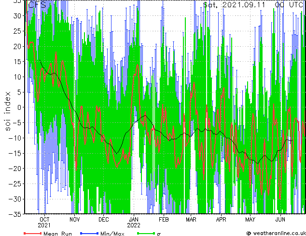Click the FEB month label
Screen dimensions: 306x236
click(164, 220)
